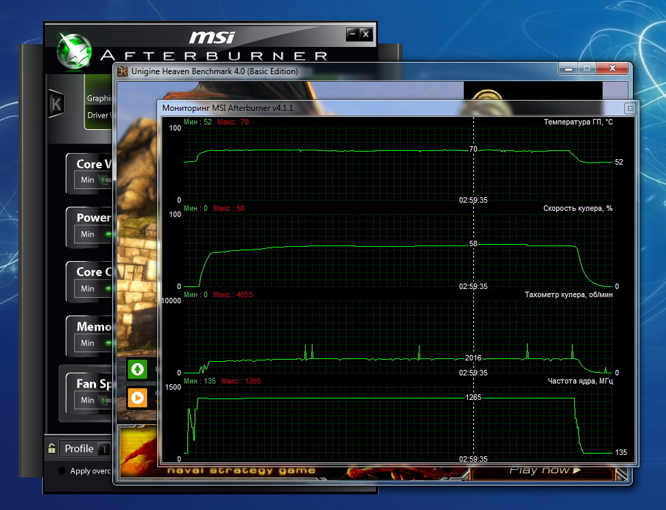Click the MSI Afterburner green jet logo

click(74, 51)
